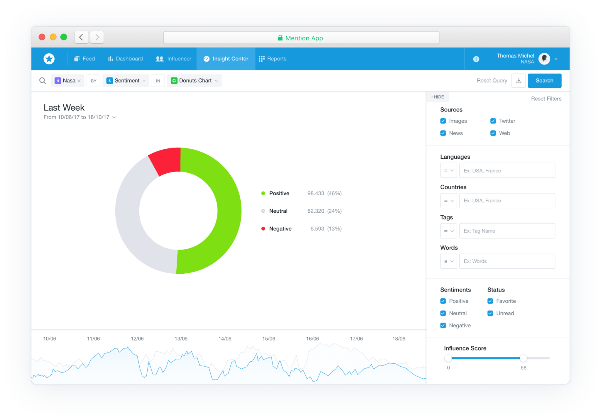Screen dimensions: 601x420
Task: Expand the date range selector chevron
Action: pyautogui.click(x=114, y=117)
